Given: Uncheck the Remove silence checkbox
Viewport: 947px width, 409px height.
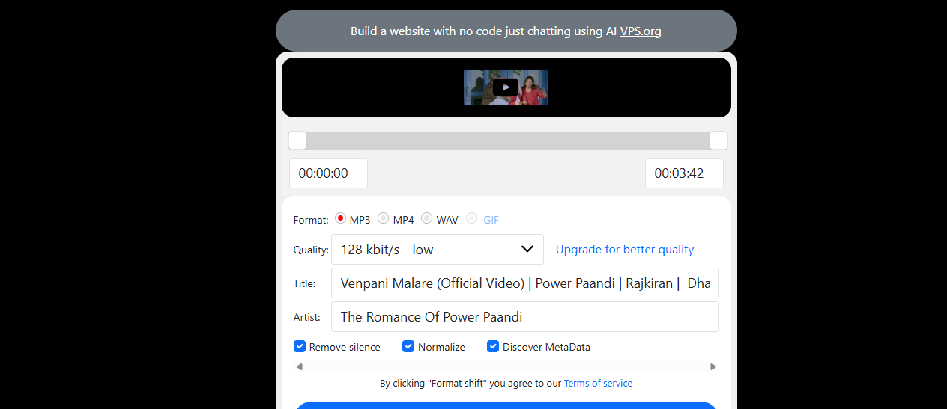Looking at the screenshot, I should point(300,347).
